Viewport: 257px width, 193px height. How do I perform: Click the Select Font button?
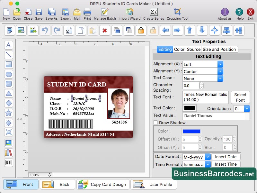pyautogui.click(x=240, y=97)
